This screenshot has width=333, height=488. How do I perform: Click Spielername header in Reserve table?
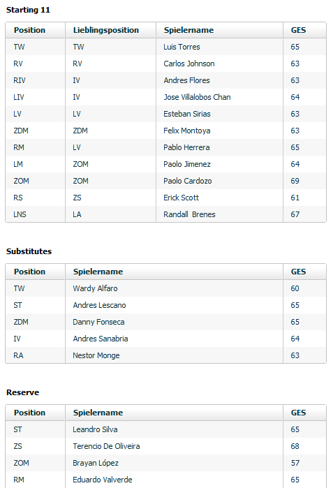pyautogui.click(x=98, y=413)
